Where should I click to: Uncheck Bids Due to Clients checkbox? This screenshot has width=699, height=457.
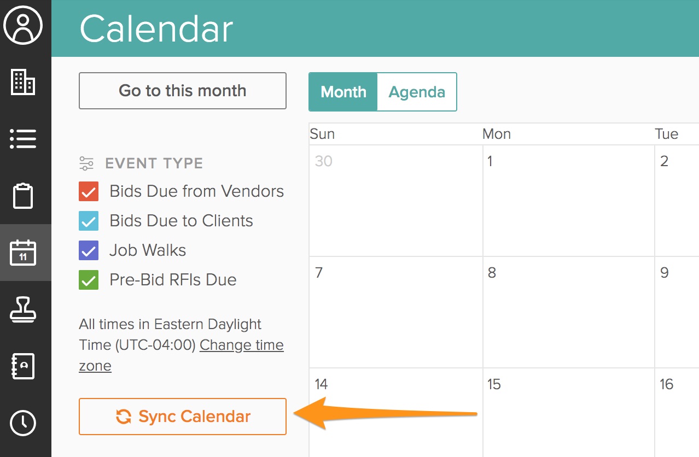tap(89, 221)
